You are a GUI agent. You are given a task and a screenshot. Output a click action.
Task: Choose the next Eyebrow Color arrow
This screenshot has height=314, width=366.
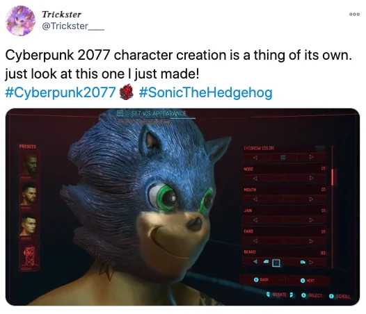coord(311,157)
